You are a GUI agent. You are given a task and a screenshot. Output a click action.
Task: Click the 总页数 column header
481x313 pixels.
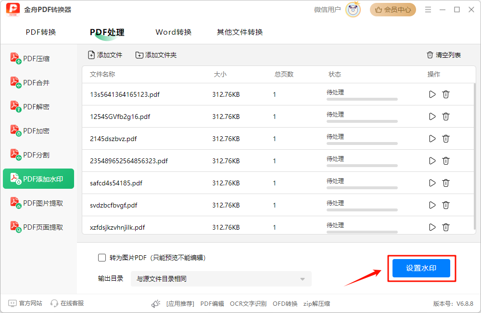(284, 74)
